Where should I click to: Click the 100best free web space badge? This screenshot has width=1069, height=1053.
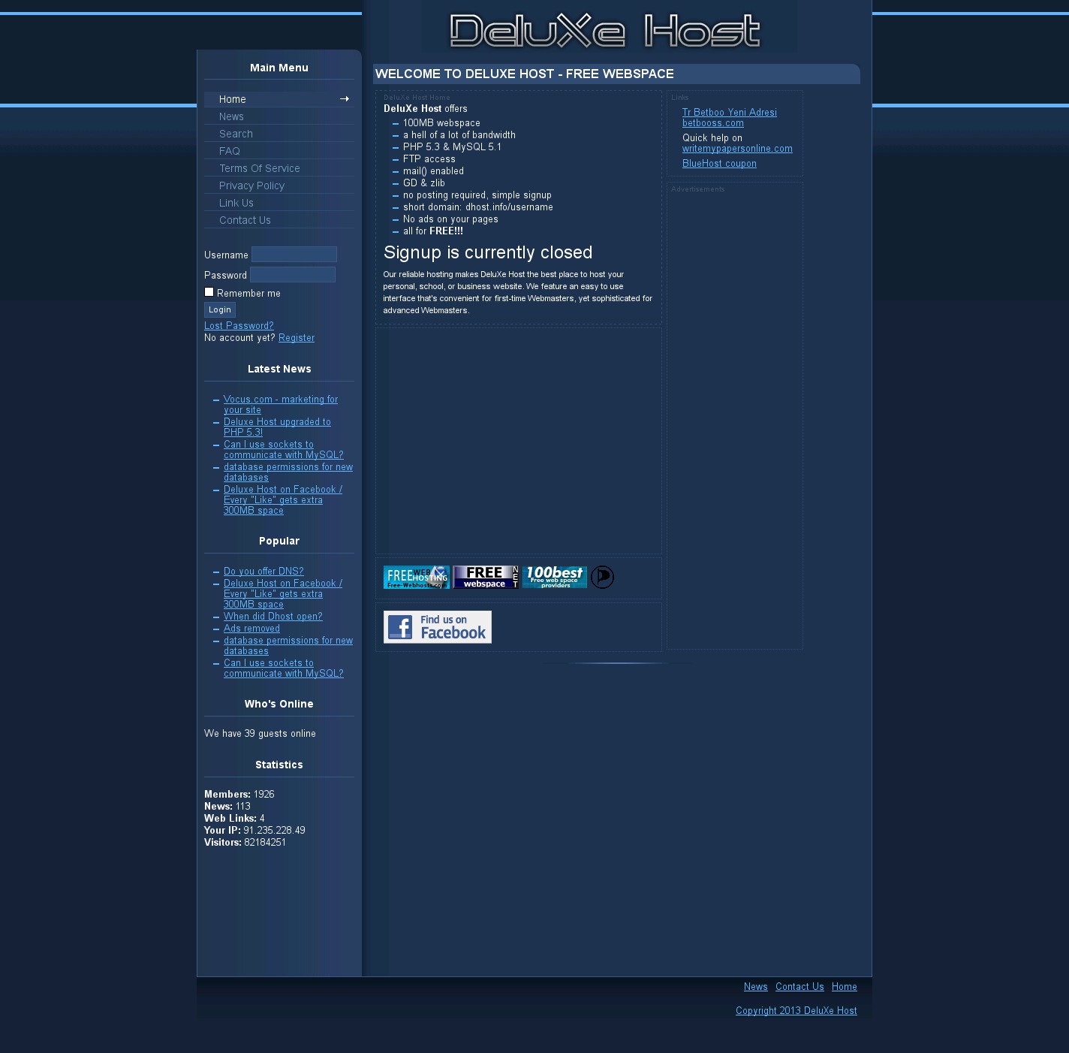point(555,577)
